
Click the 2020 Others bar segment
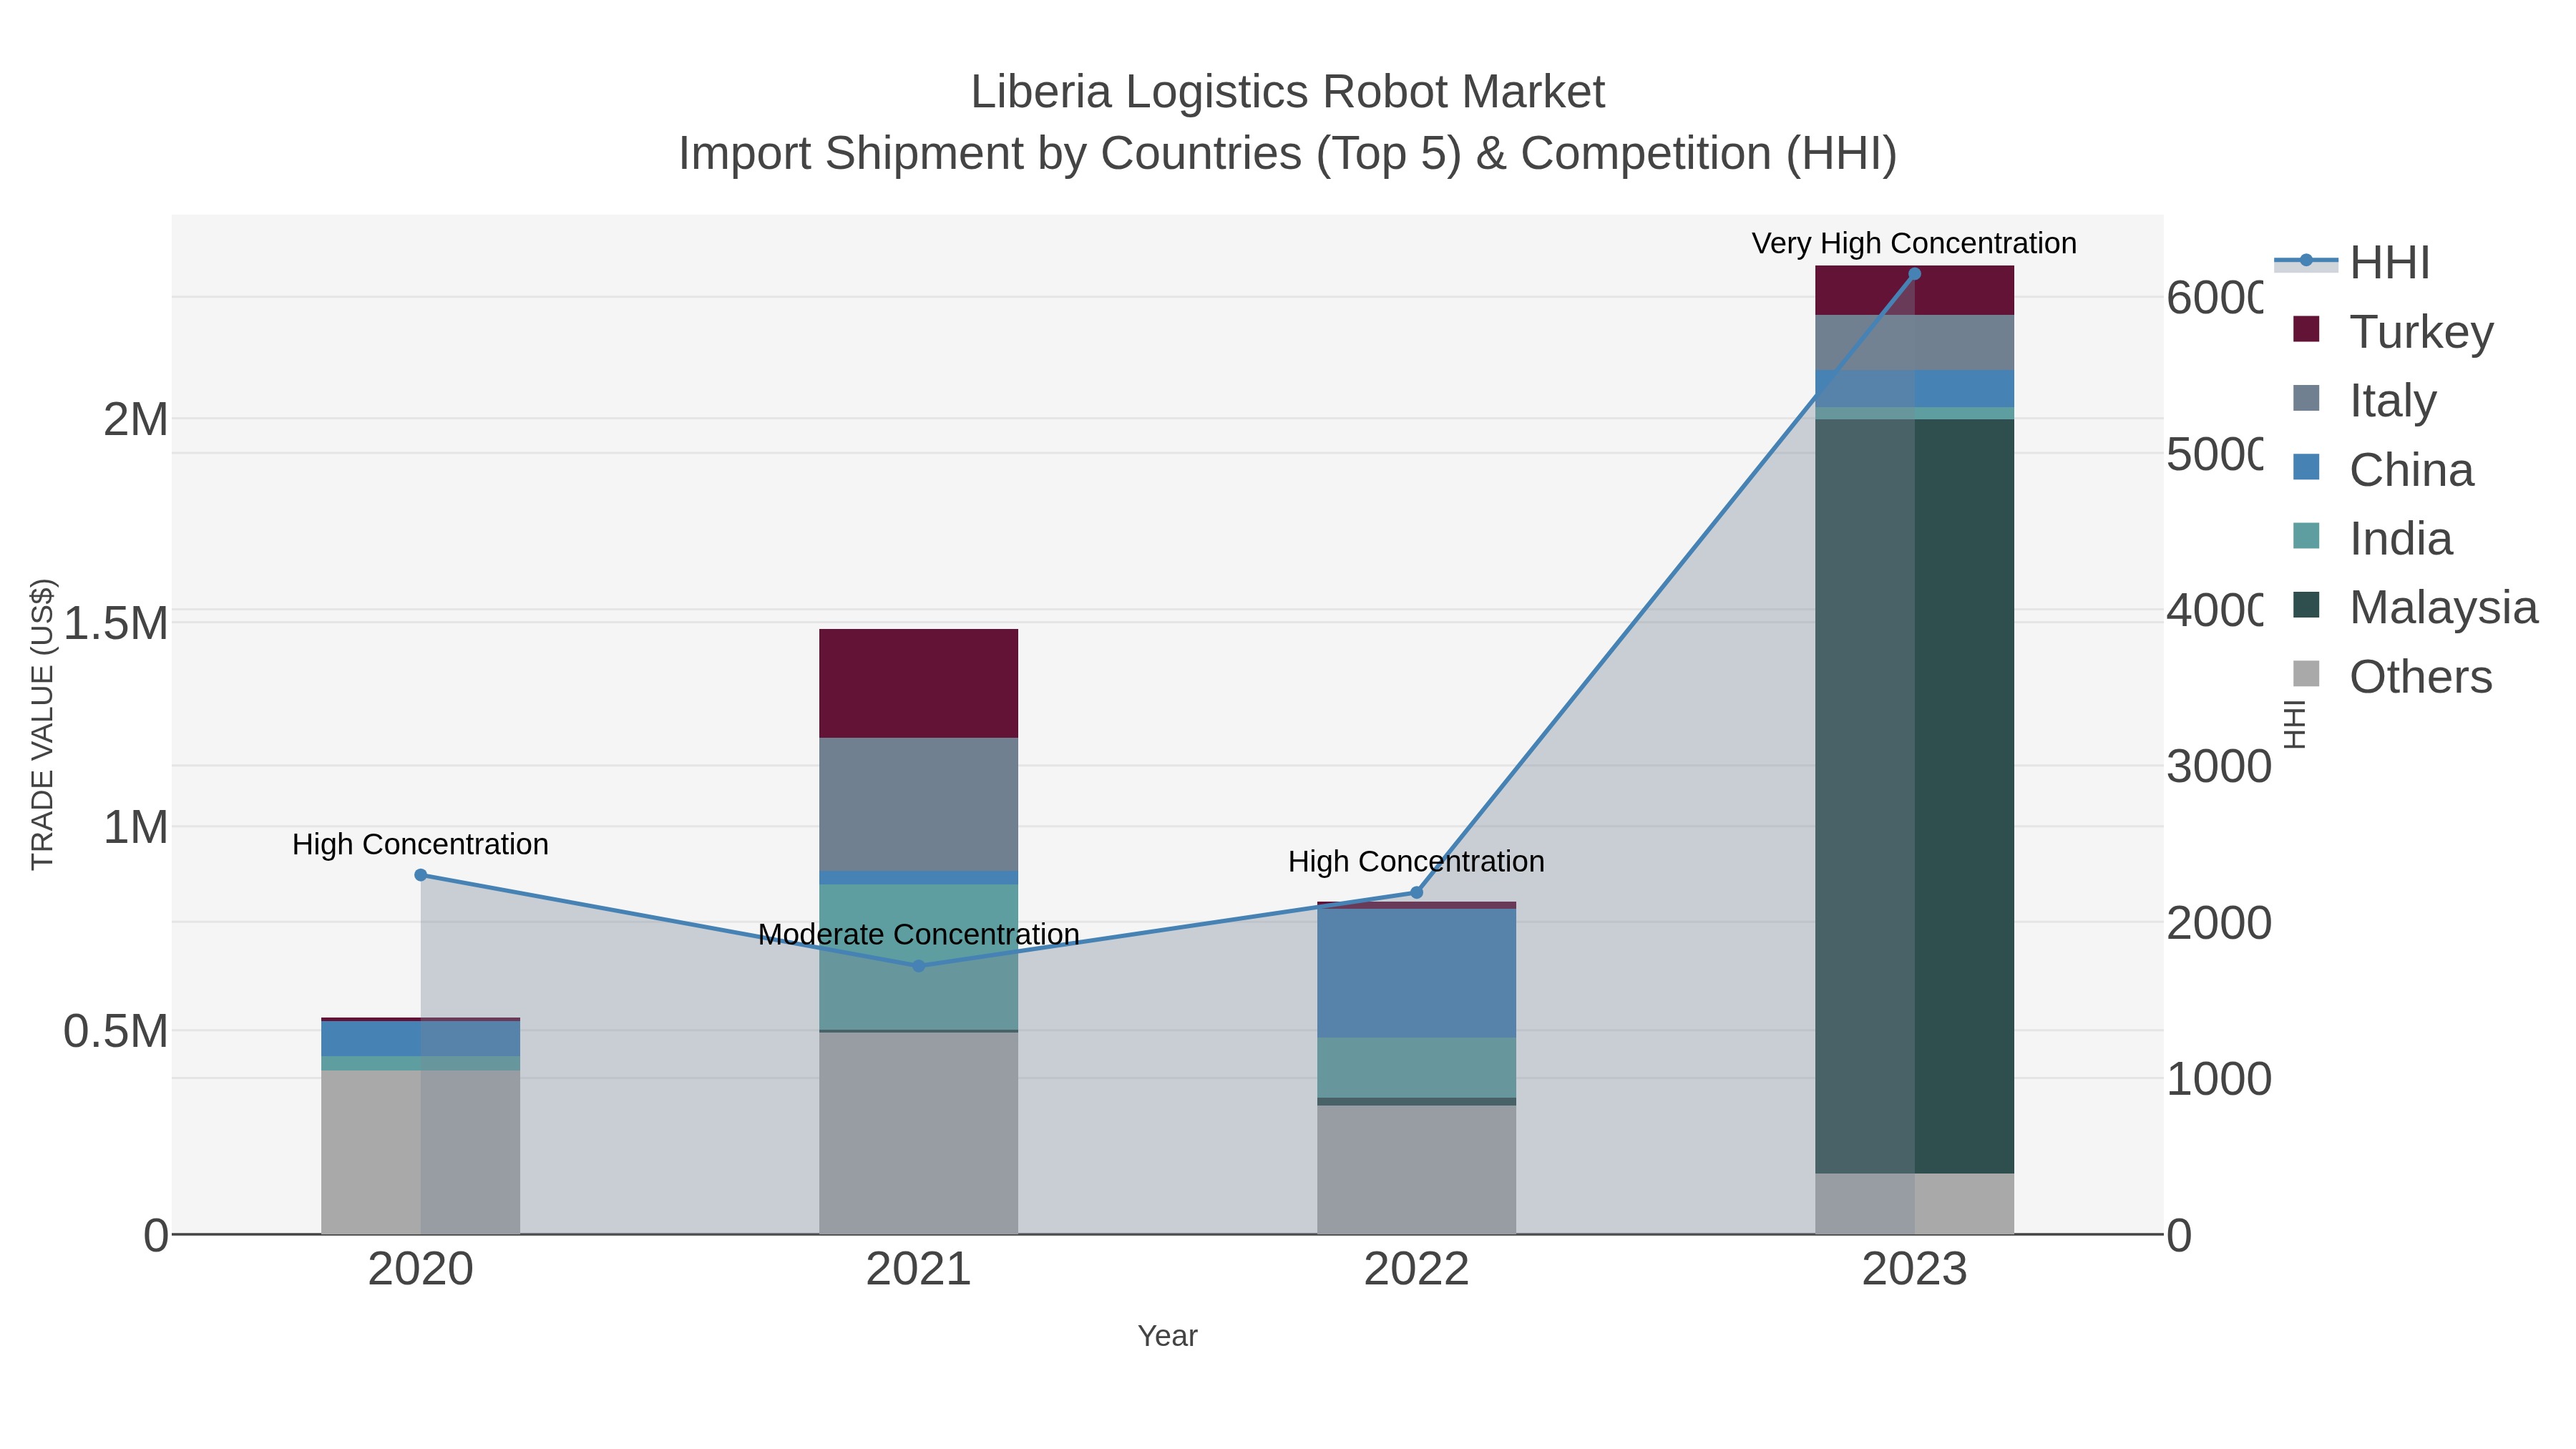pos(421,1152)
